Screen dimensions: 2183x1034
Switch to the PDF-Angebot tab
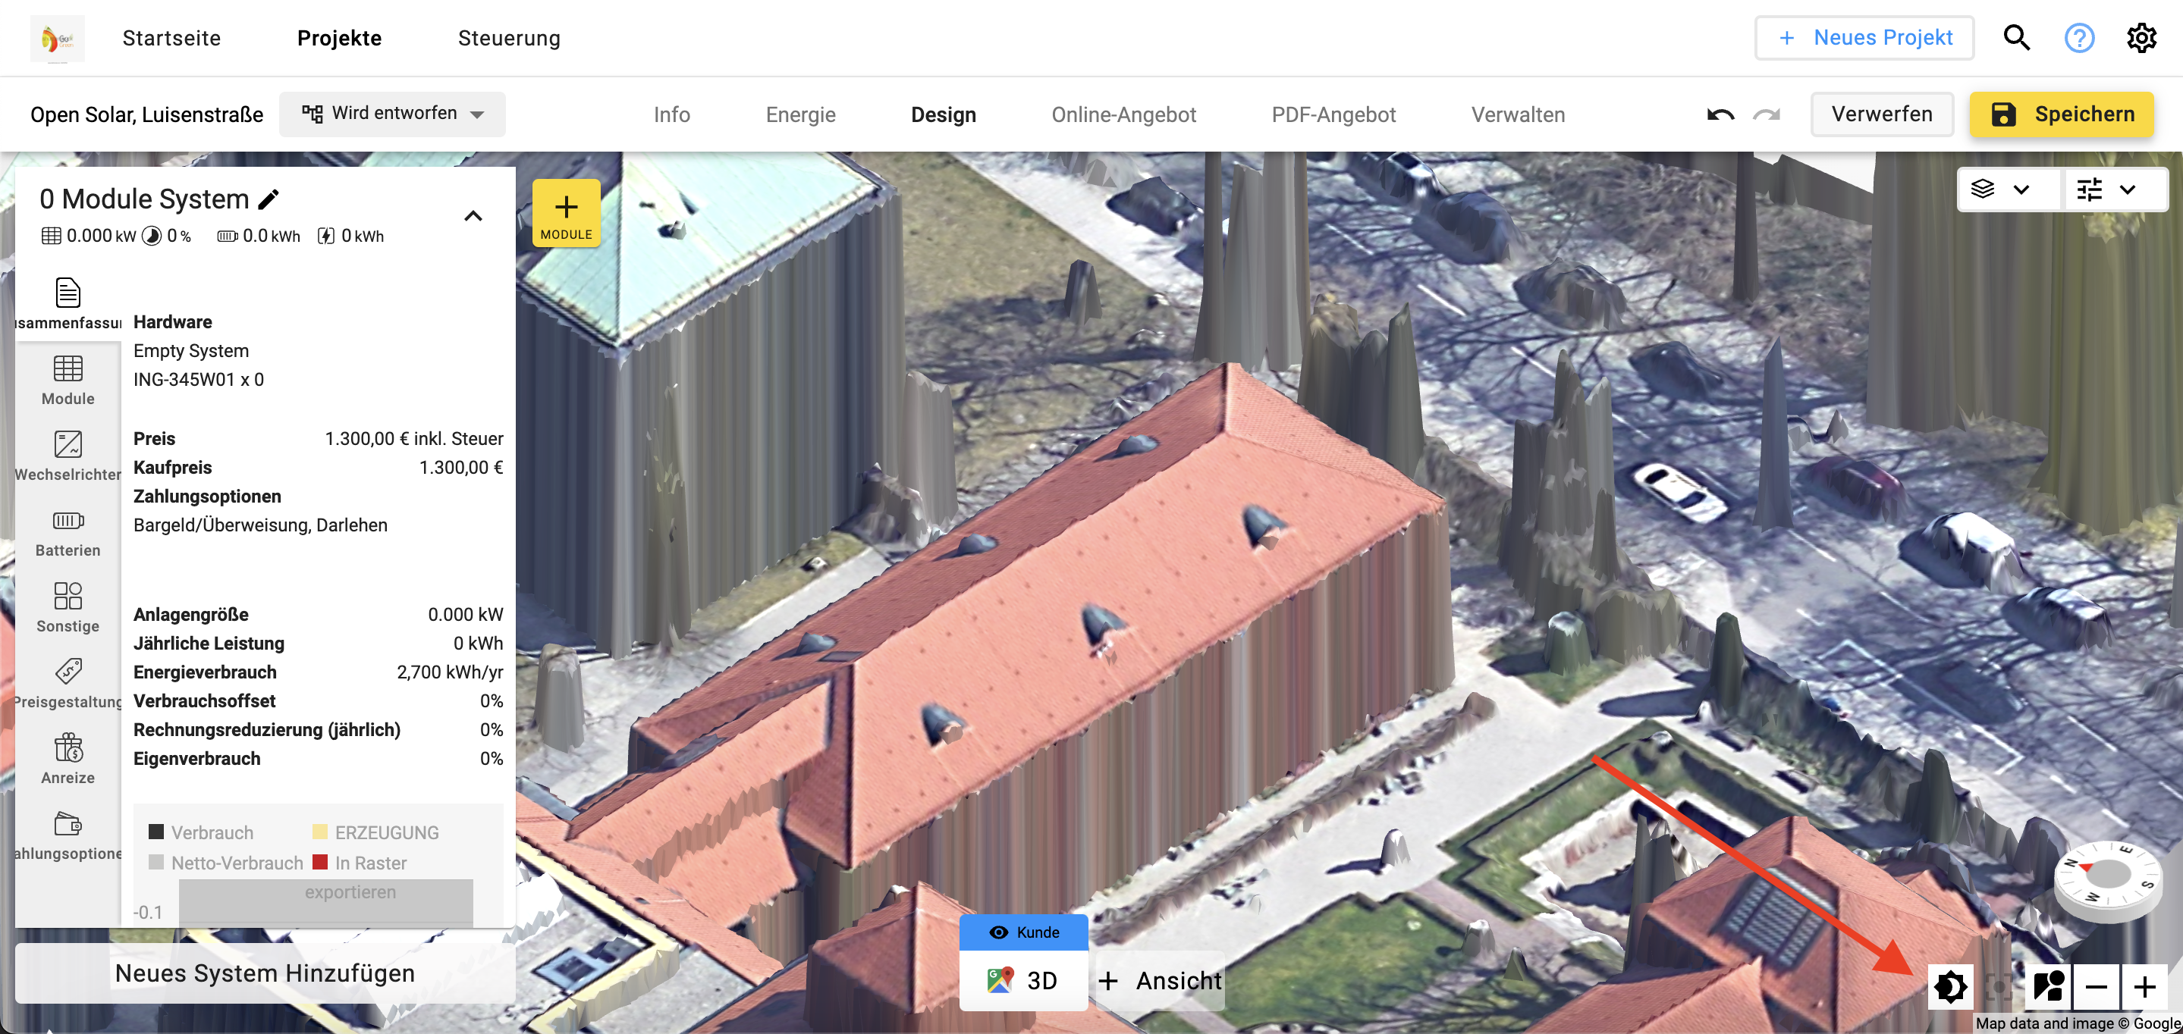tap(1333, 114)
